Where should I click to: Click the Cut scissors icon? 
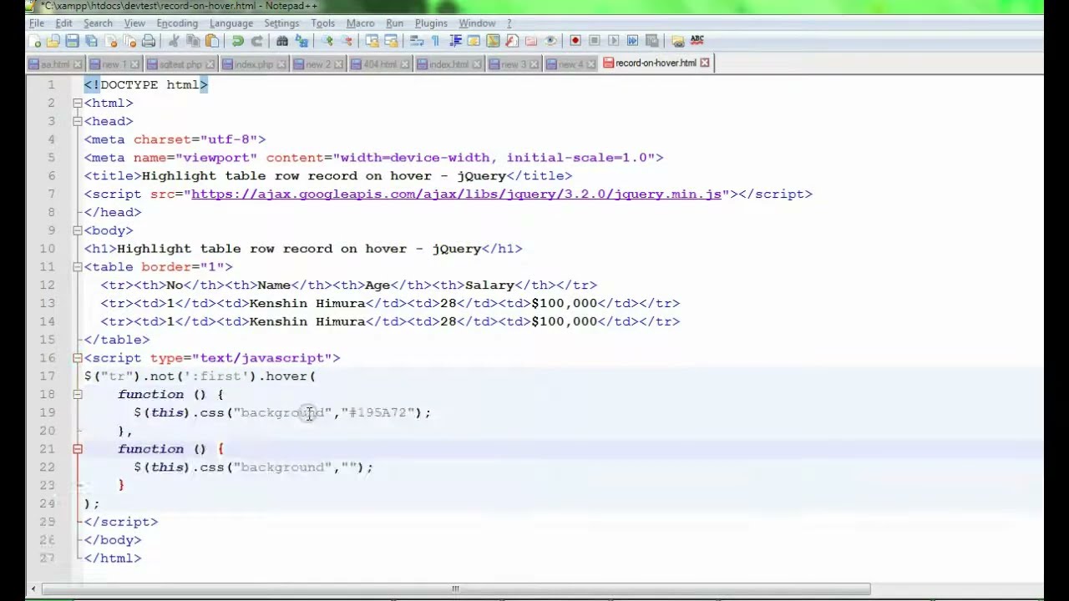click(174, 41)
